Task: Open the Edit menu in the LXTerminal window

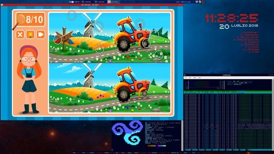Action: 190,78
